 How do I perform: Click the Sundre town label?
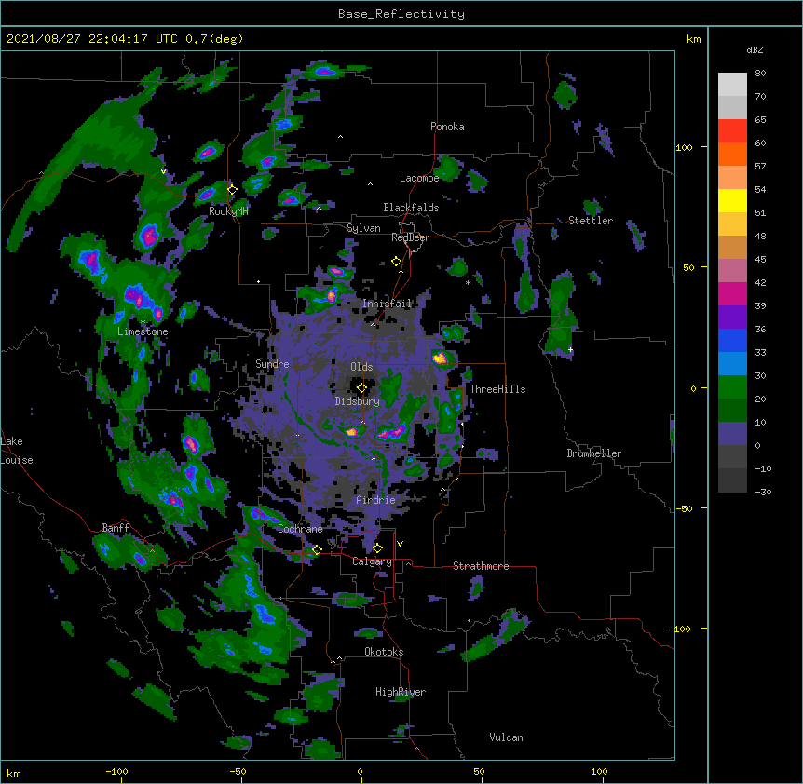272,364
